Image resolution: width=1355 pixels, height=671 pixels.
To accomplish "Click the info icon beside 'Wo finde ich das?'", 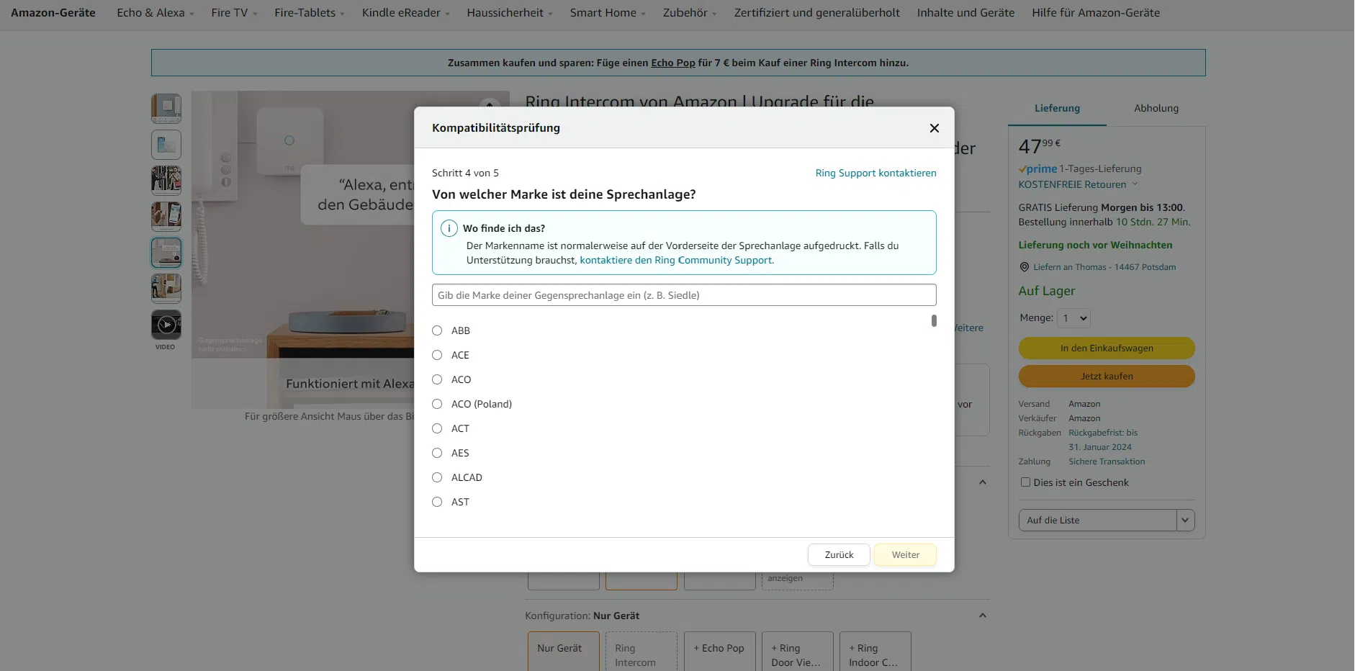I will point(449,228).
